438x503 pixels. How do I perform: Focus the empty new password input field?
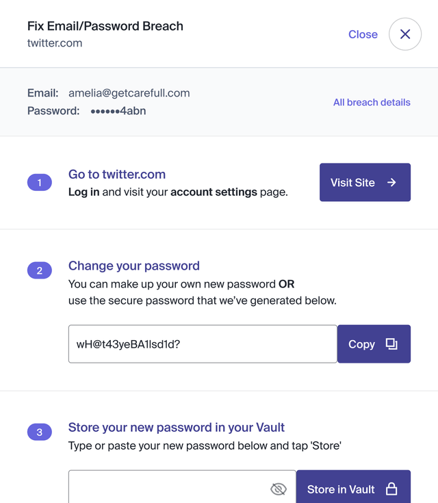[x=168, y=489]
